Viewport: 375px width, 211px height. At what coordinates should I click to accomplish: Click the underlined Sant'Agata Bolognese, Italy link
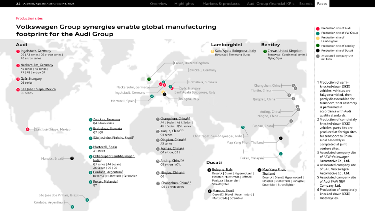[x=235, y=51]
